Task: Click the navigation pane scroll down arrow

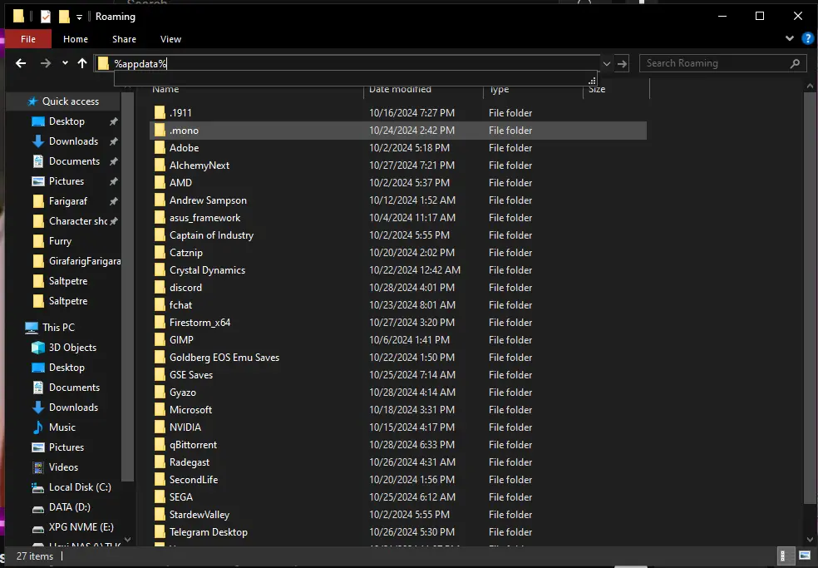Action: (127, 540)
